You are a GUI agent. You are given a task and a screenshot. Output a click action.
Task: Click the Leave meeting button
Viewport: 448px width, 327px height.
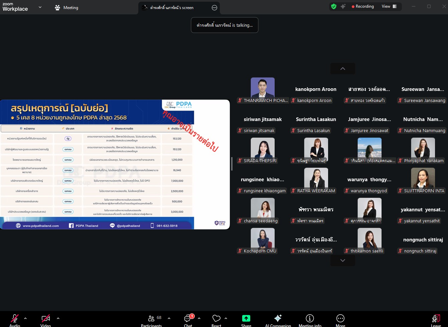click(436, 320)
